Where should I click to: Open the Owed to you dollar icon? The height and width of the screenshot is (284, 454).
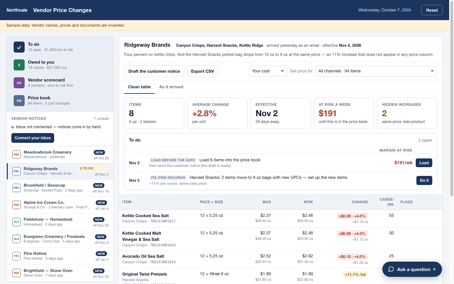click(x=19, y=65)
